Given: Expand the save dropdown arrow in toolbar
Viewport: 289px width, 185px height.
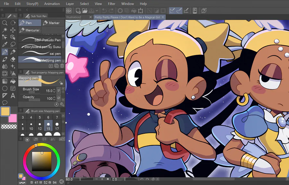Looking at the screenshot, I should [97, 11].
